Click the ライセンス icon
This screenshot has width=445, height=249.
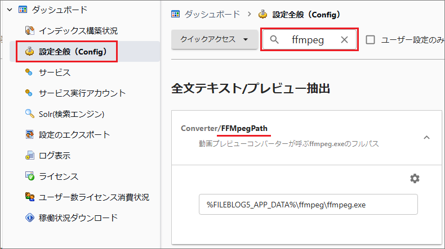click(30, 176)
